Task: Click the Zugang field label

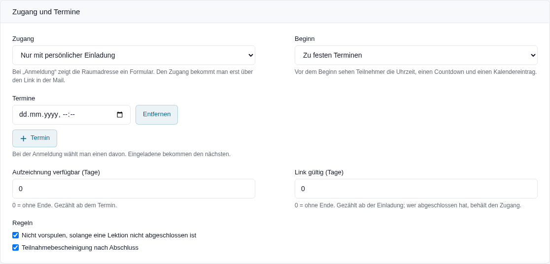Action: pyautogui.click(x=23, y=39)
